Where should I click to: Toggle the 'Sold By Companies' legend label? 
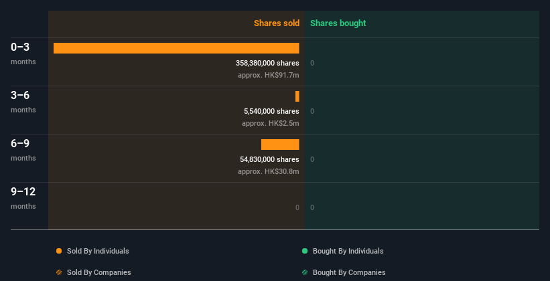pos(99,272)
